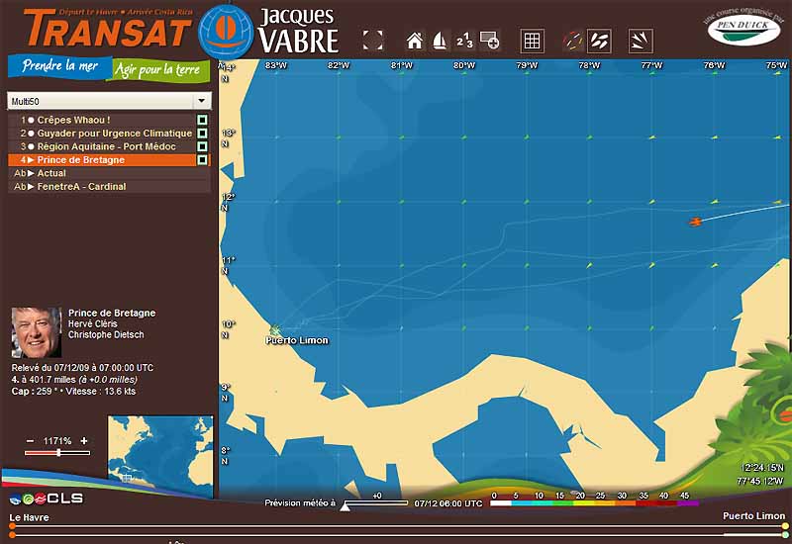792x544 pixels.
Task: Click the Hervé Cléris skipper name
Action: pos(92,324)
